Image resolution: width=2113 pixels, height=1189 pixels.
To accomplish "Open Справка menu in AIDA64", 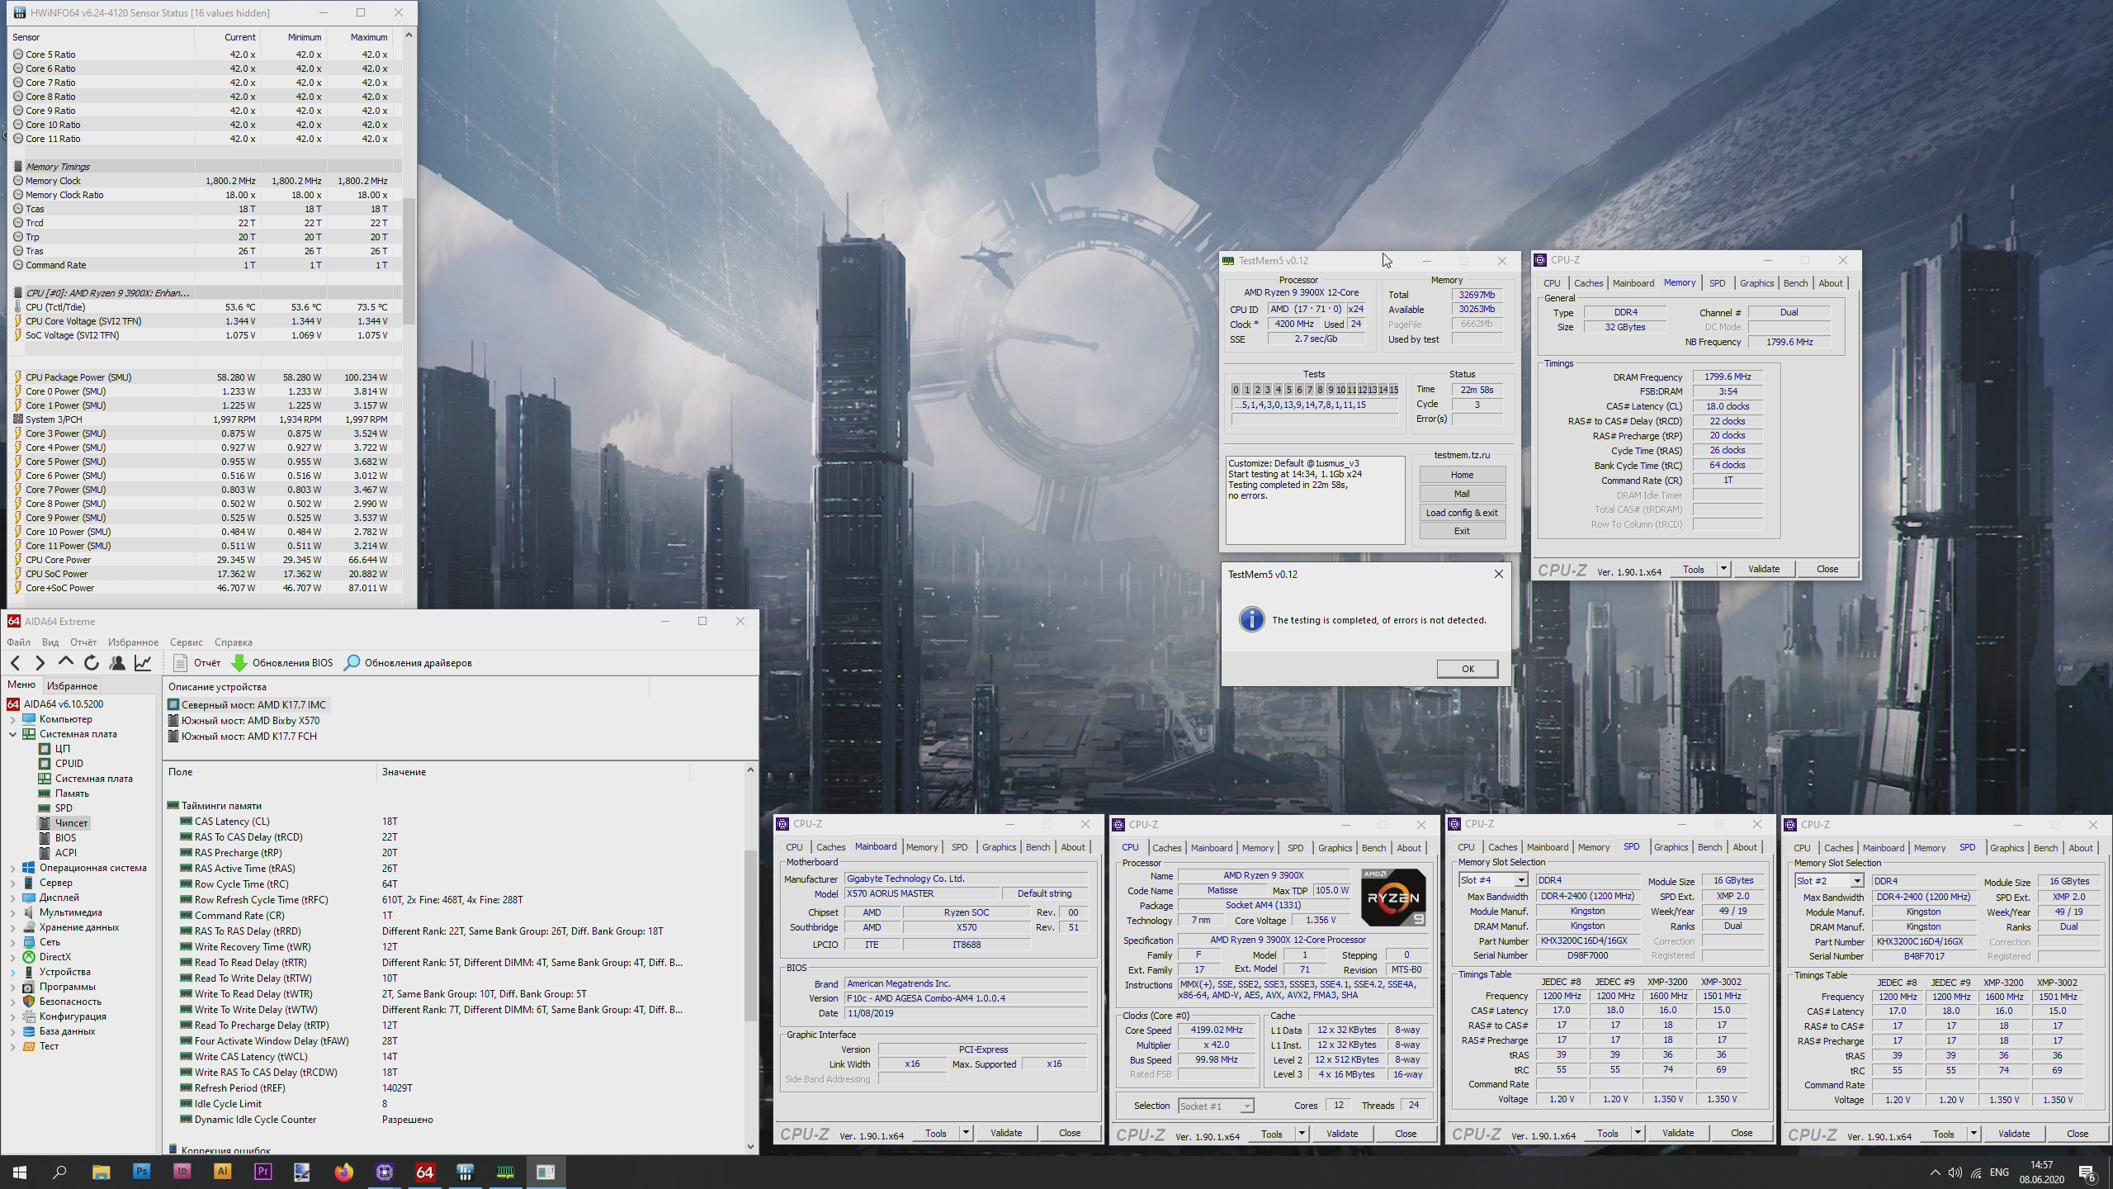I will [233, 642].
